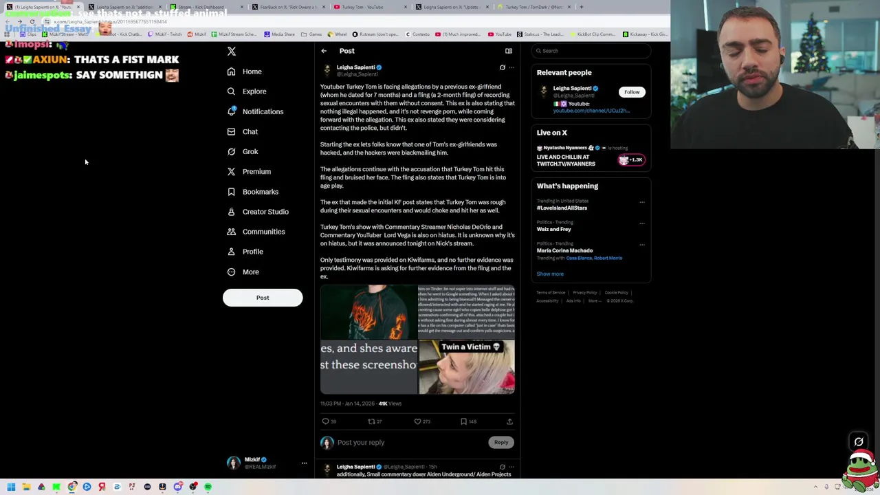Open the 'Walz and Frey' trend
Viewport: 880px width, 495px height.
553,229
